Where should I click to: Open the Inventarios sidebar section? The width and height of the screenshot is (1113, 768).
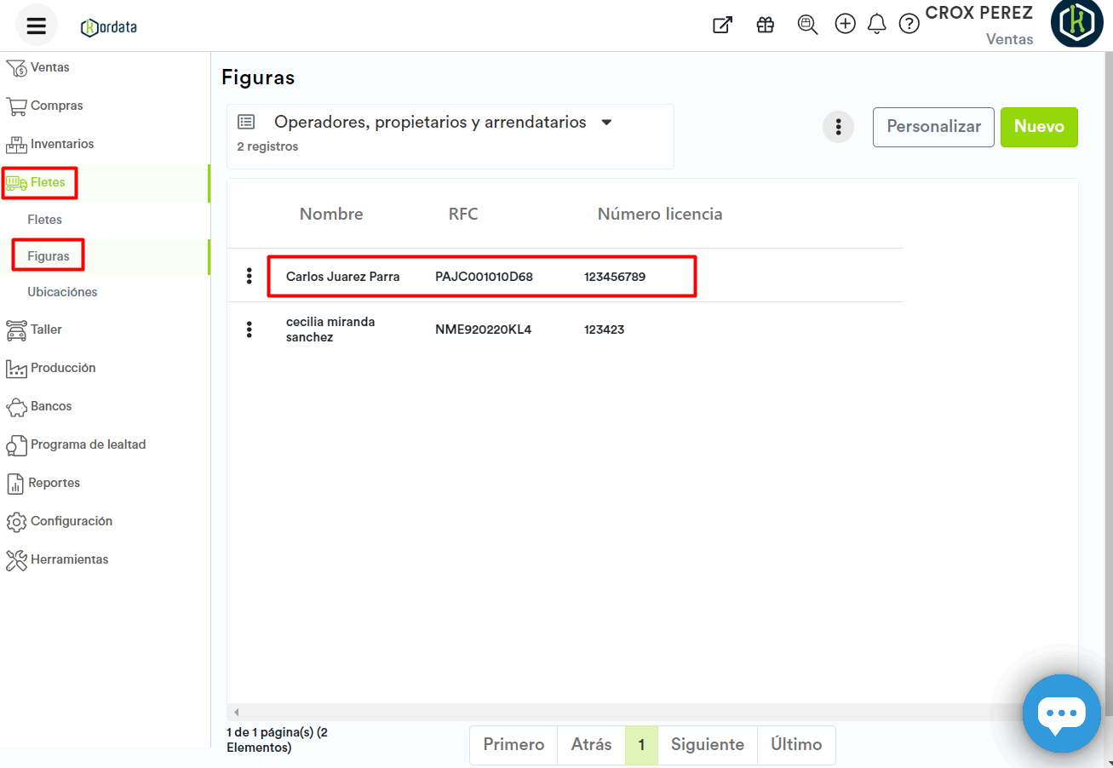pos(61,144)
